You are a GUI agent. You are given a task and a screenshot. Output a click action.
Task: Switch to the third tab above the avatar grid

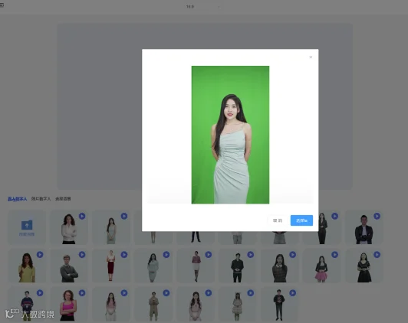(63, 199)
